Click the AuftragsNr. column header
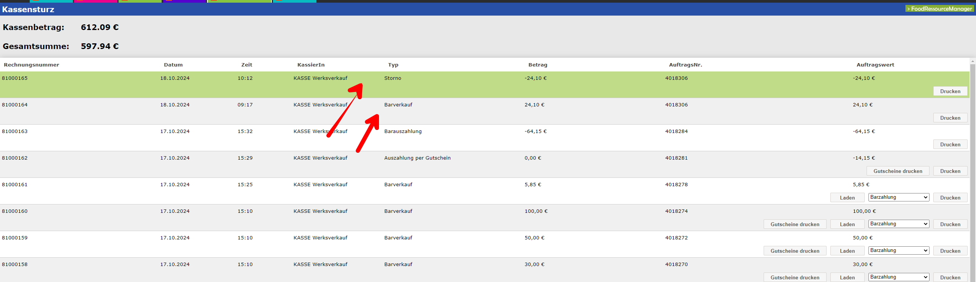The height and width of the screenshot is (282, 976). [x=685, y=65]
